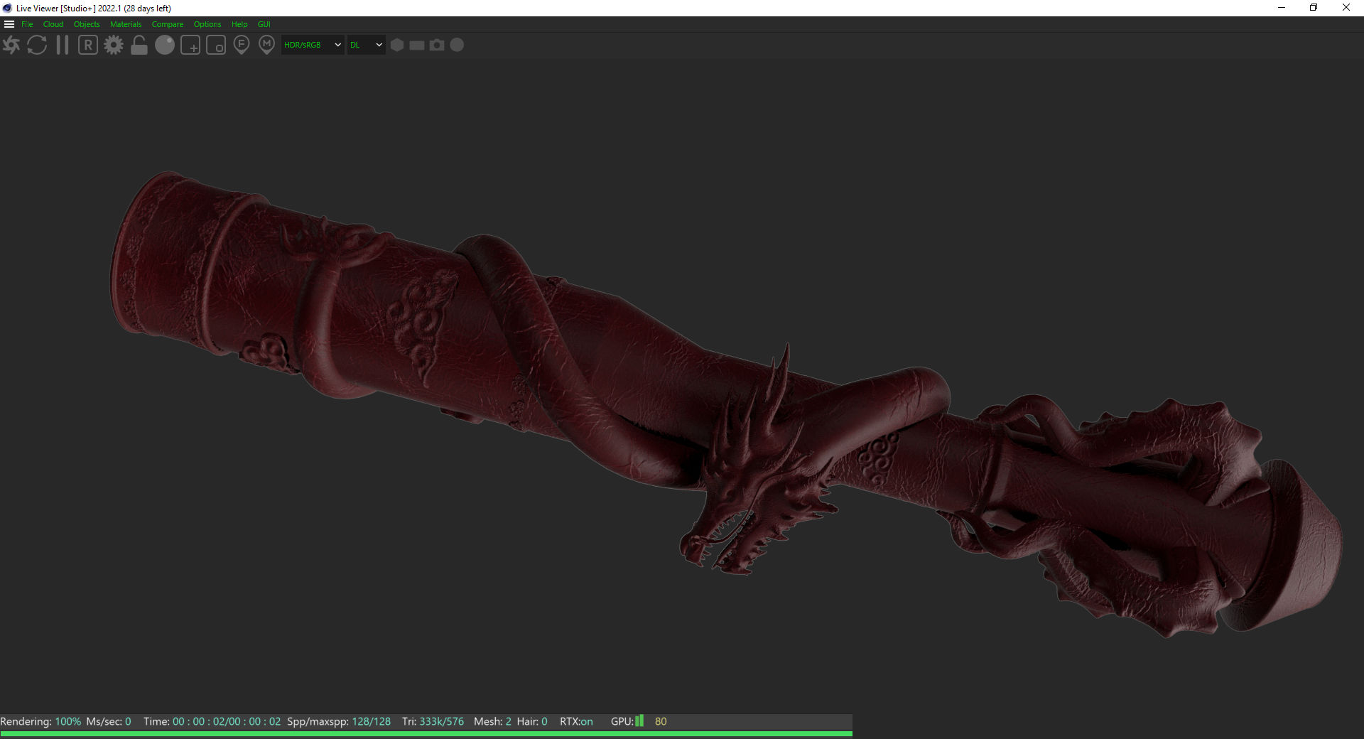Enable film region icon
This screenshot has height=739, width=1364.
tap(216, 45)
